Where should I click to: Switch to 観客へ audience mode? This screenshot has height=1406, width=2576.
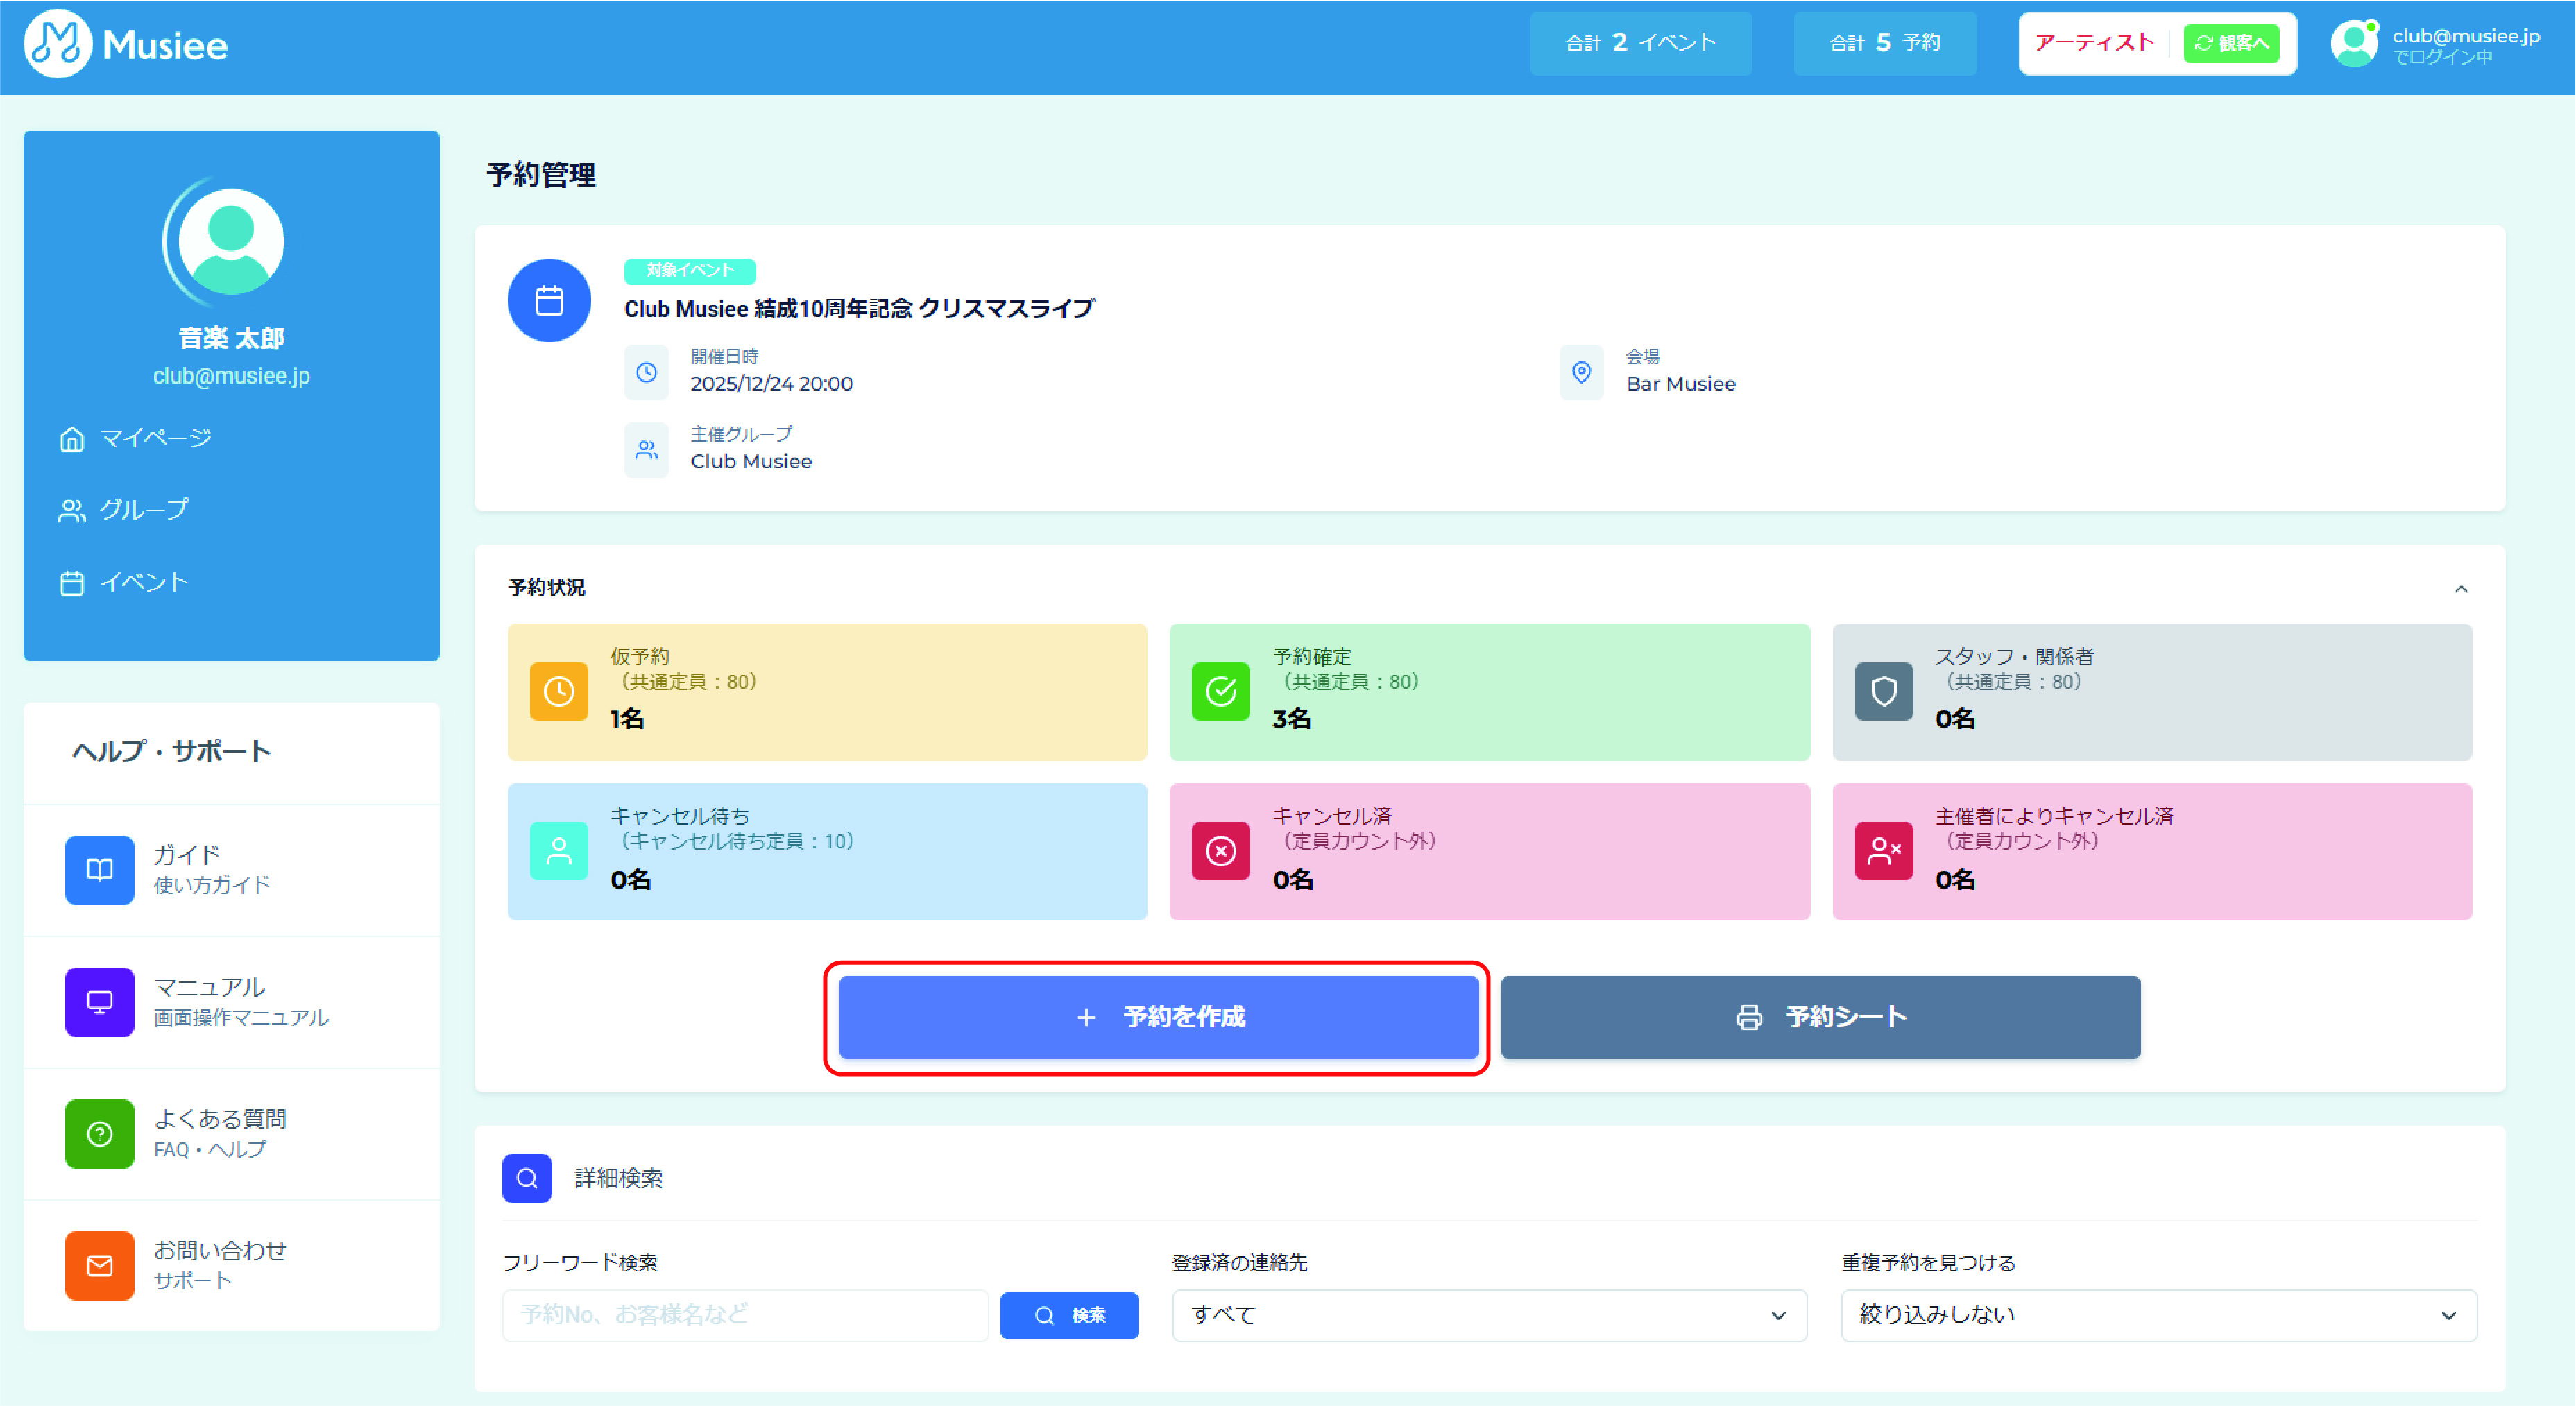2230,44
